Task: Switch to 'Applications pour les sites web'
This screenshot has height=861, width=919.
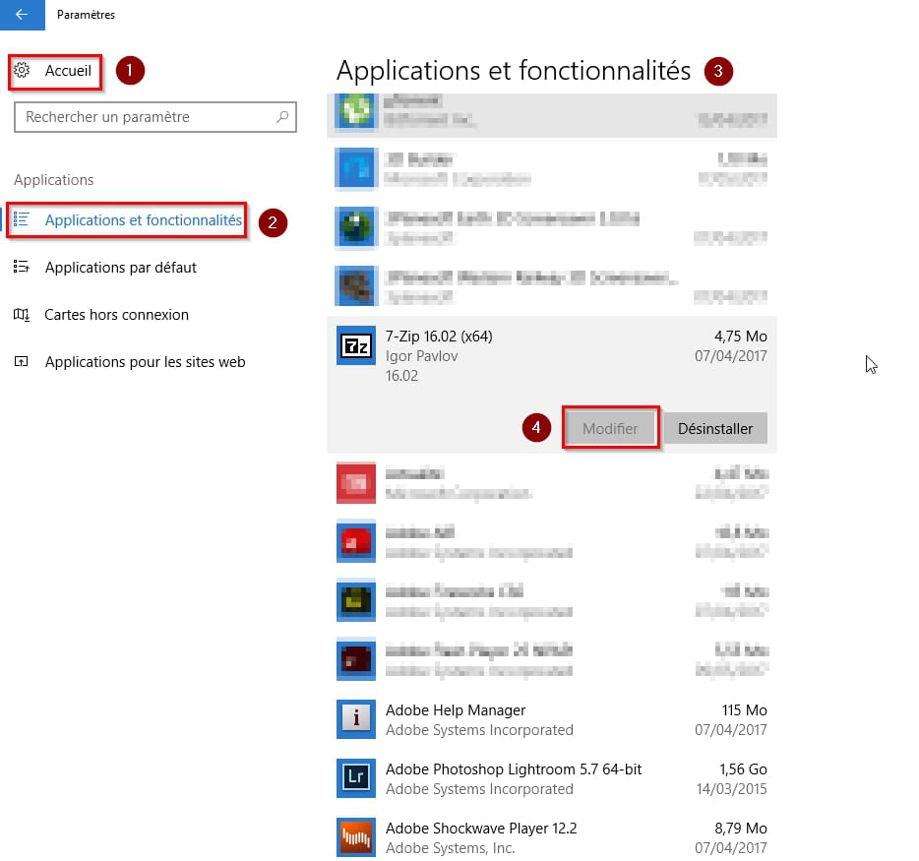Action: pos(146,362)
